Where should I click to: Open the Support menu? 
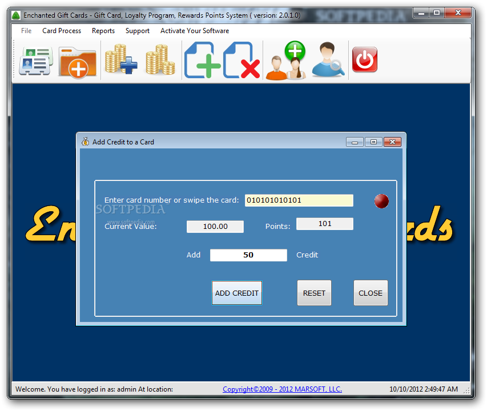pos(138,31)
